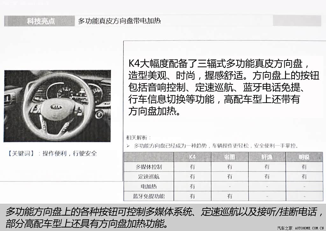Click the 明锐 cell in 定速巡航 row

pyautogui.click(x=304, y=176)
